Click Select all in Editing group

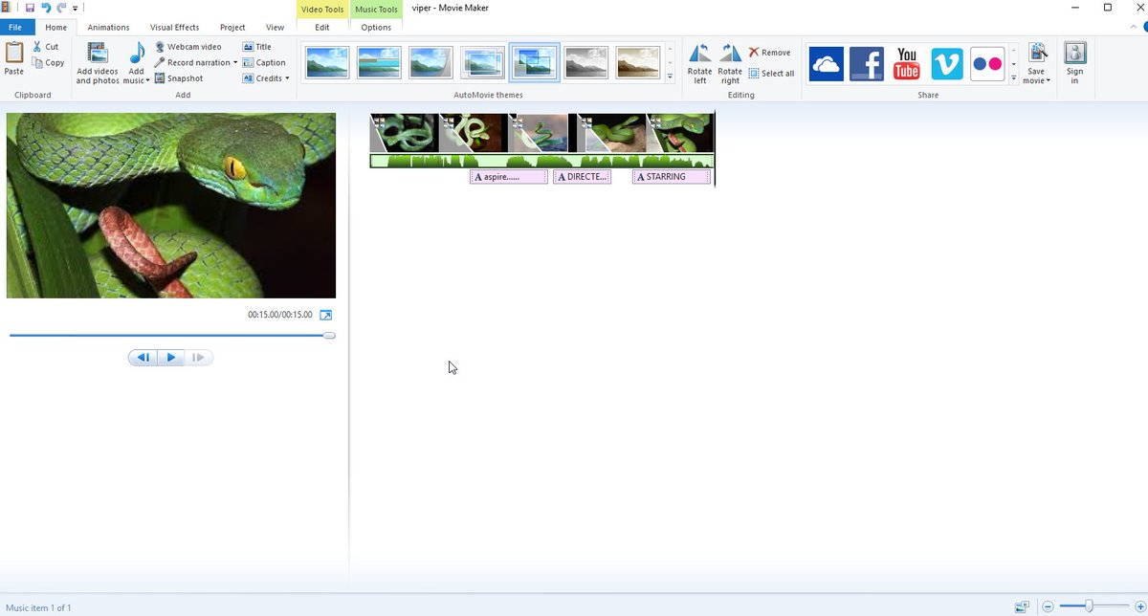point(771,73)
